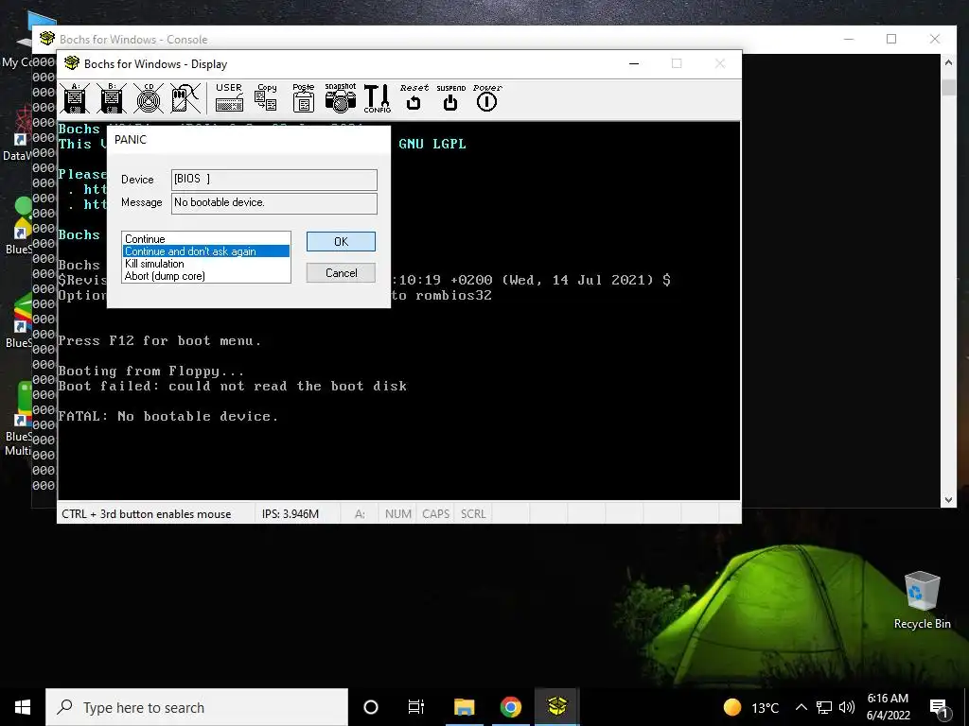Click the Power toolbar icon

487,97
